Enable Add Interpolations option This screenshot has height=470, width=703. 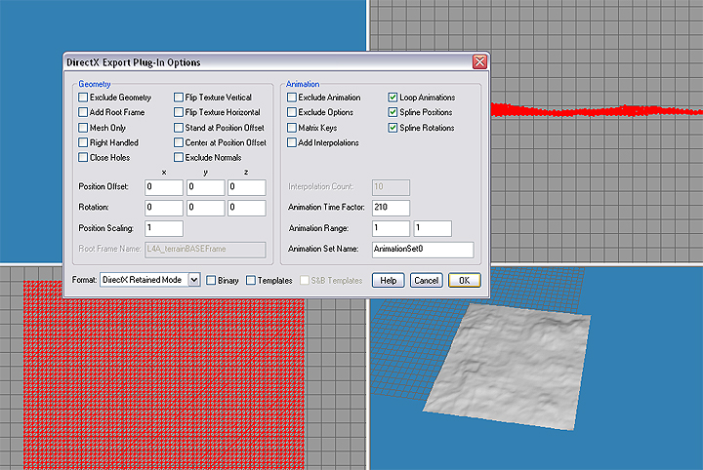(x=292, y=142)
